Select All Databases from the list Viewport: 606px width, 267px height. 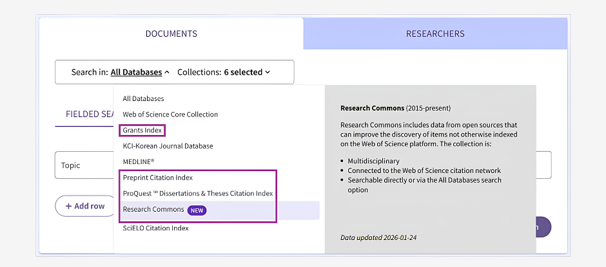point(143,98)
